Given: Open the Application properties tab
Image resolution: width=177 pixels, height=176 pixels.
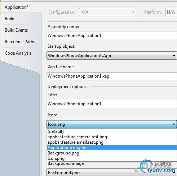Looking at the screenshot, I should click(21, 7).
